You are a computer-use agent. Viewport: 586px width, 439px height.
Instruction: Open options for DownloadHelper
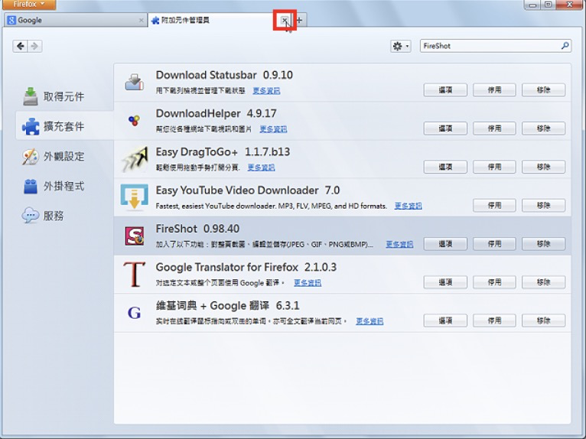click(445, 128)
